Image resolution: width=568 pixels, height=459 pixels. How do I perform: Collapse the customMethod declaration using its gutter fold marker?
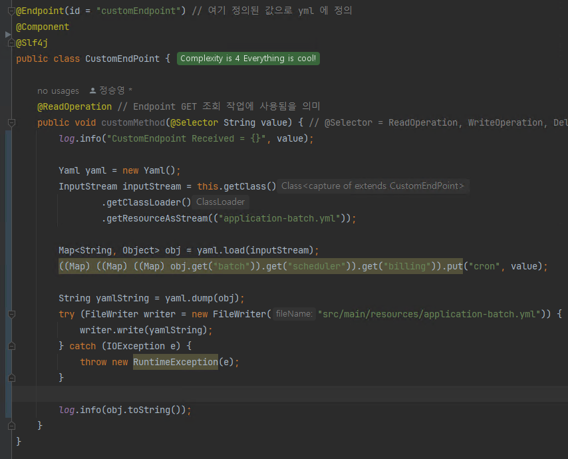coord(11,123)
